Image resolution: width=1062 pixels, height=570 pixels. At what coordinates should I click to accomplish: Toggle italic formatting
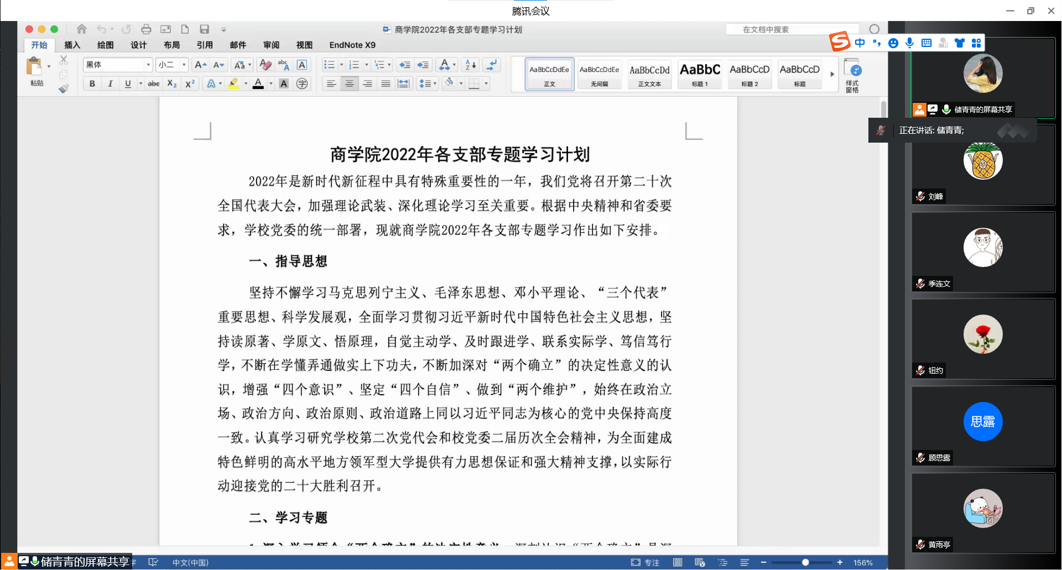pyautogui.click(x=110, y=83)
